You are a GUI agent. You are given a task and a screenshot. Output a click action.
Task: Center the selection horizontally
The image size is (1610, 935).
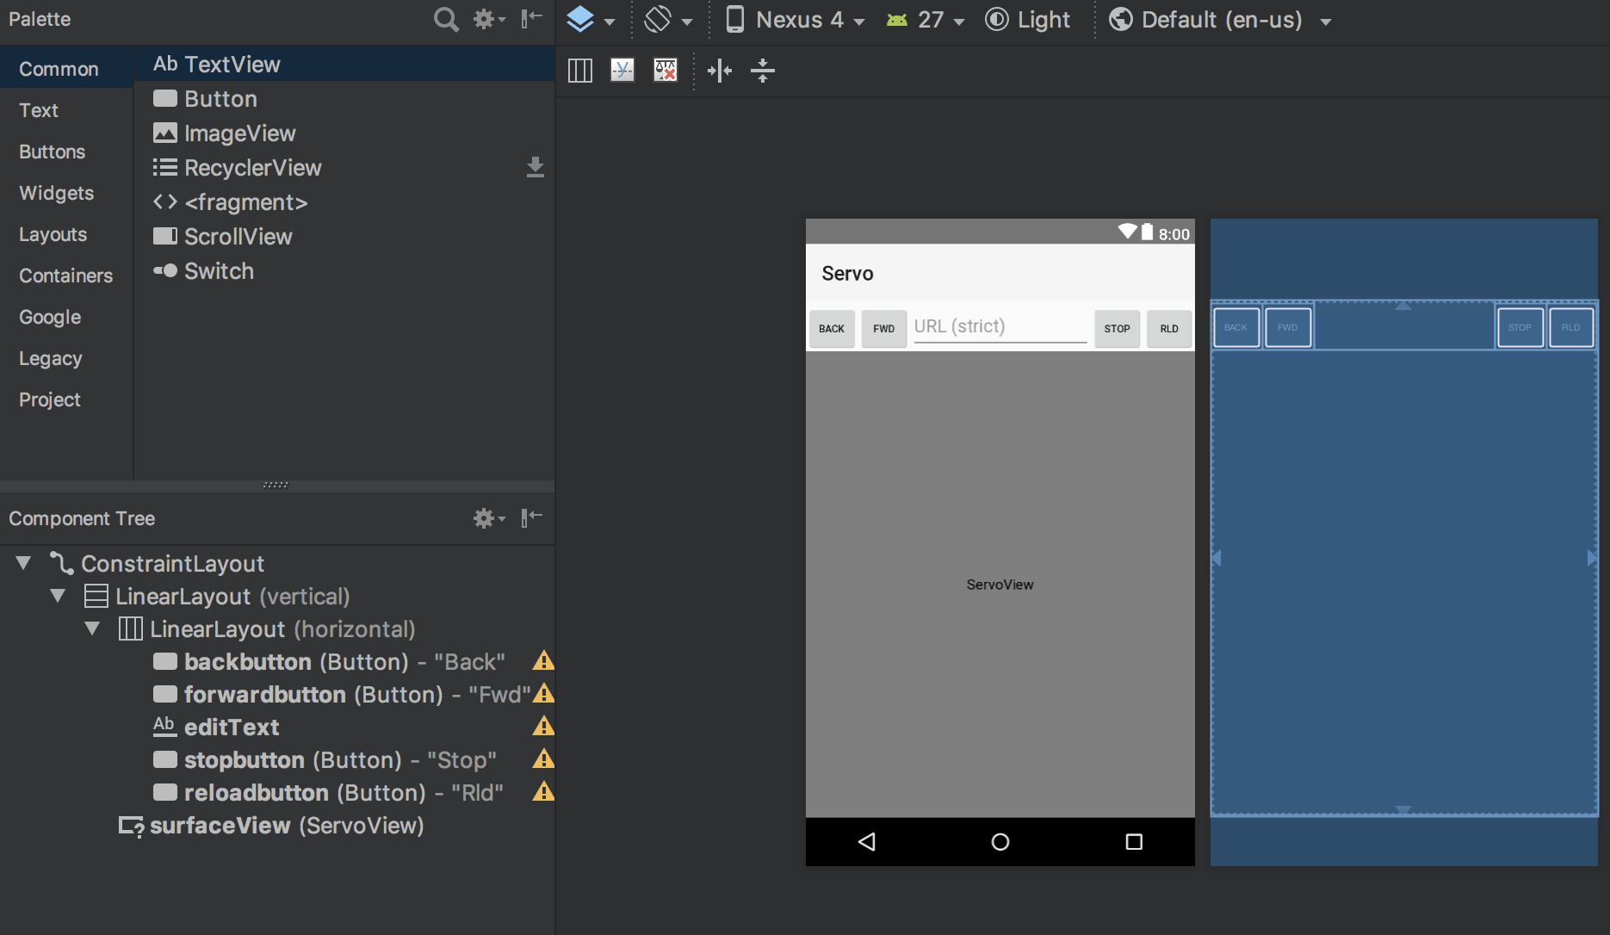click(720, 71)
